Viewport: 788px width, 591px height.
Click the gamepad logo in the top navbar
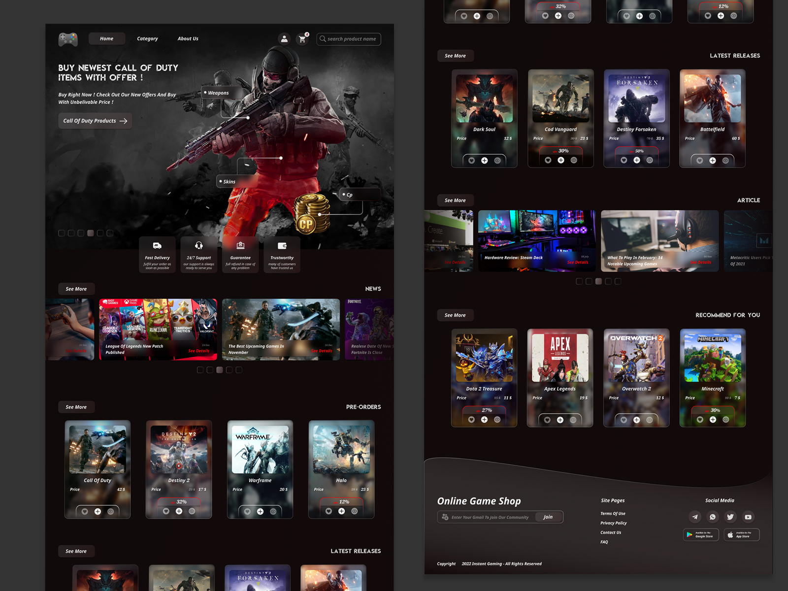68,39
